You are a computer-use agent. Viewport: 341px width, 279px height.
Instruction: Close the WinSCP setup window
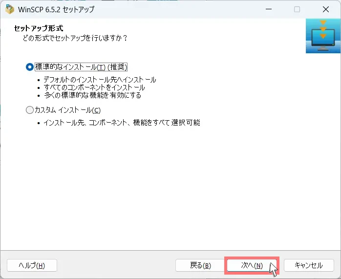point(326,9)
